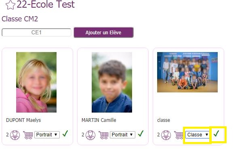The height and width of the screenshot is (161, 246).
Task: Open the class group photo thumbnail
Action: pyautogui.click(x=187, y=72)
